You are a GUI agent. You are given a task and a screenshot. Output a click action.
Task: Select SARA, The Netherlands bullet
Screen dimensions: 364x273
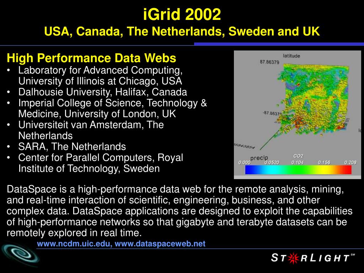(72, 146)
